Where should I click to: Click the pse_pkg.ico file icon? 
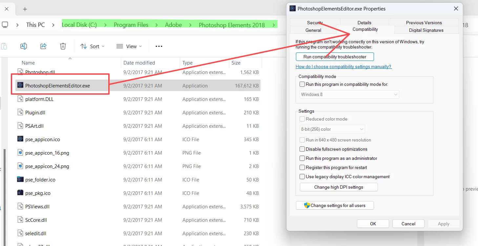[20, 193]
